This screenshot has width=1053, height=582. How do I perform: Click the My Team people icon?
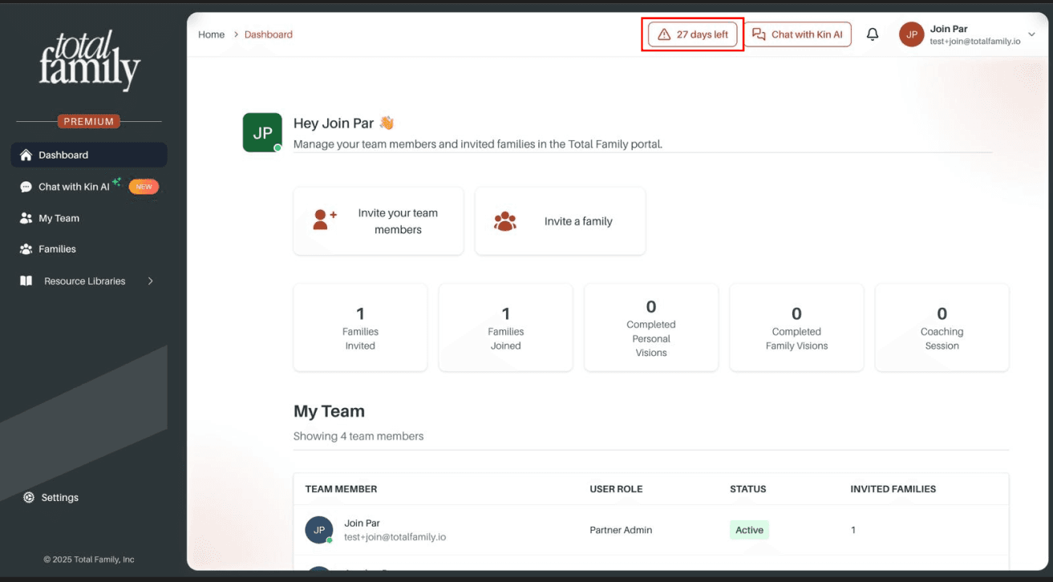point(26,218)
